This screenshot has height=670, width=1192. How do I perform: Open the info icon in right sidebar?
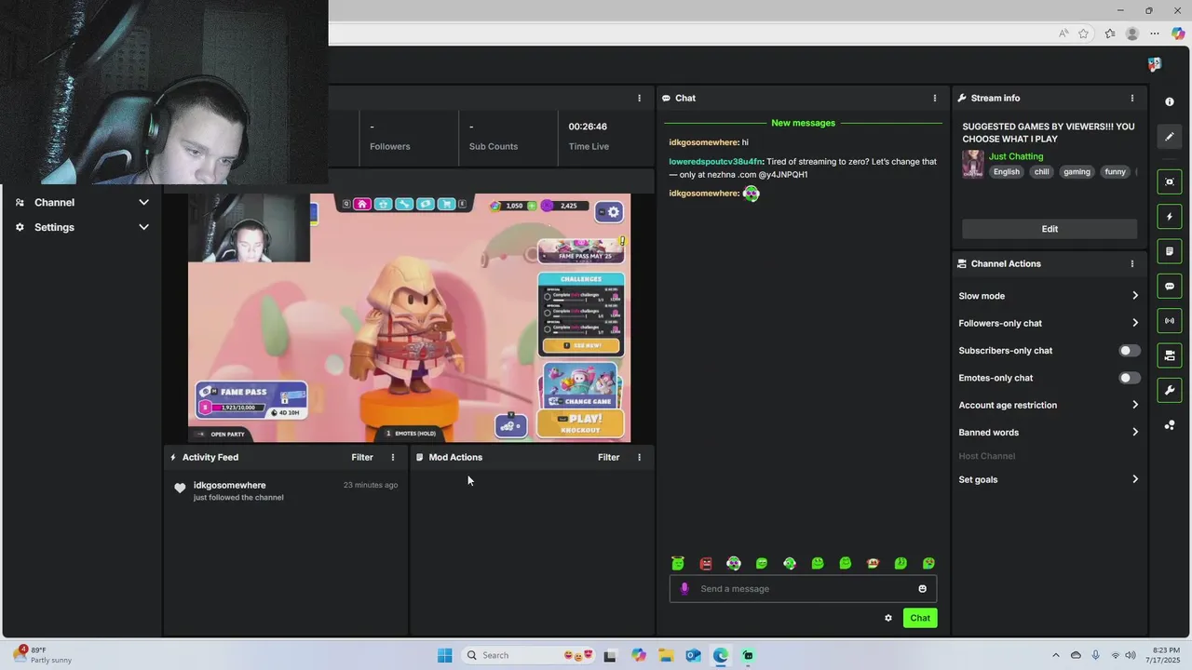(1170, 101)
